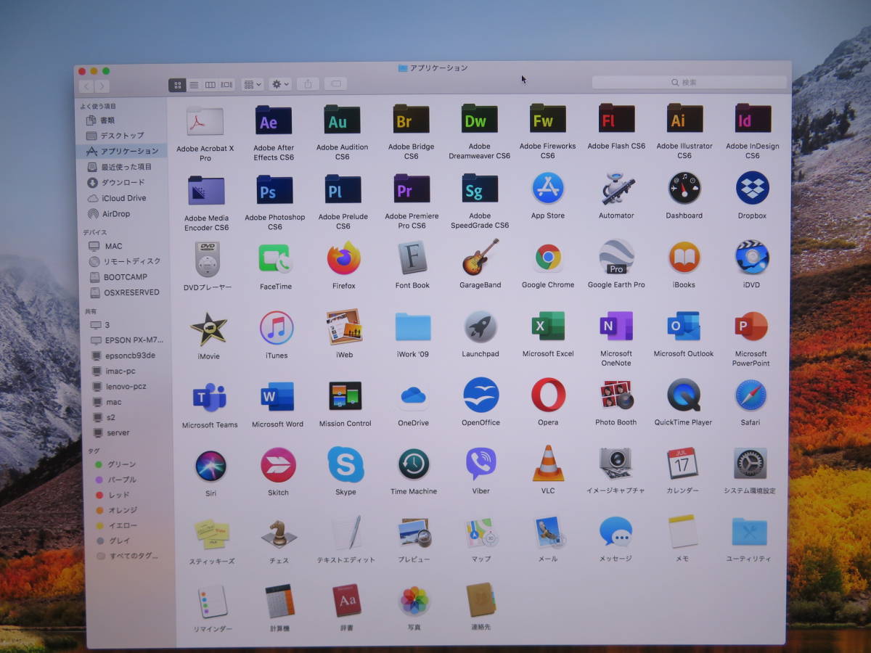
Task: Switch to list view
Action: [195, 84]
